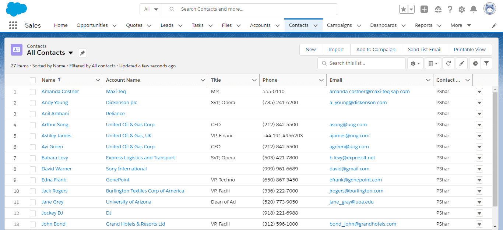This screenshot has width=503, height=230.
Task: Click Add to Campaign button
Action: click(x=376, y=50)
